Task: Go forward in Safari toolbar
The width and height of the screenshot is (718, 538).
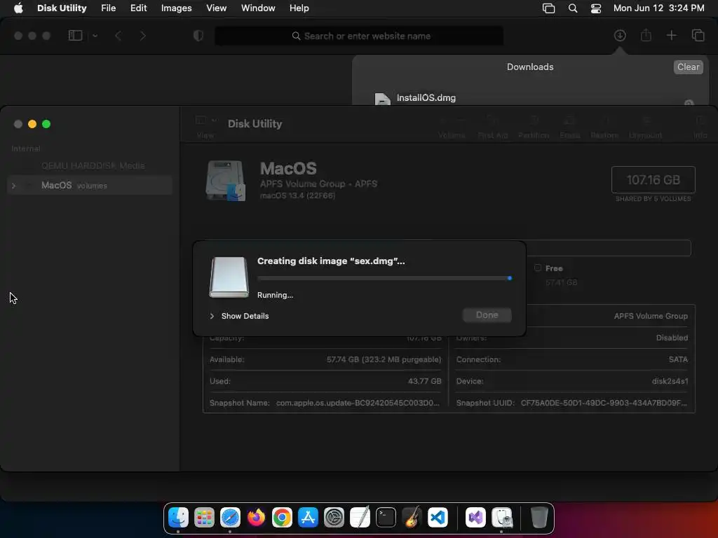Action: [142, 36]
